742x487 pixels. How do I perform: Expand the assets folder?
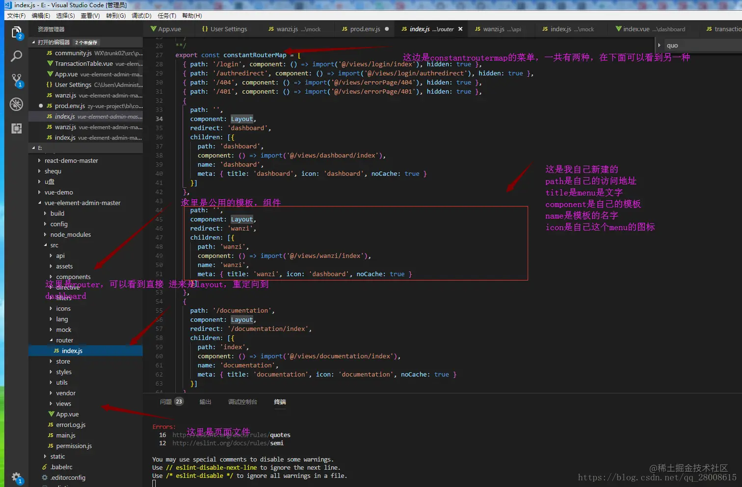pyautogui.click(x=86, y=266)
